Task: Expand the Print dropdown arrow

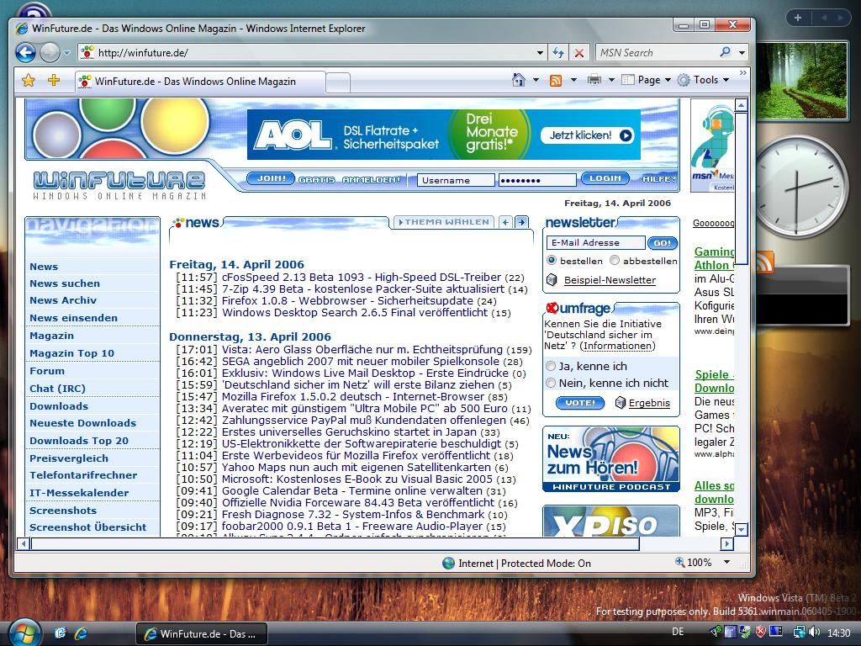Action: click(x=611, y=80)
